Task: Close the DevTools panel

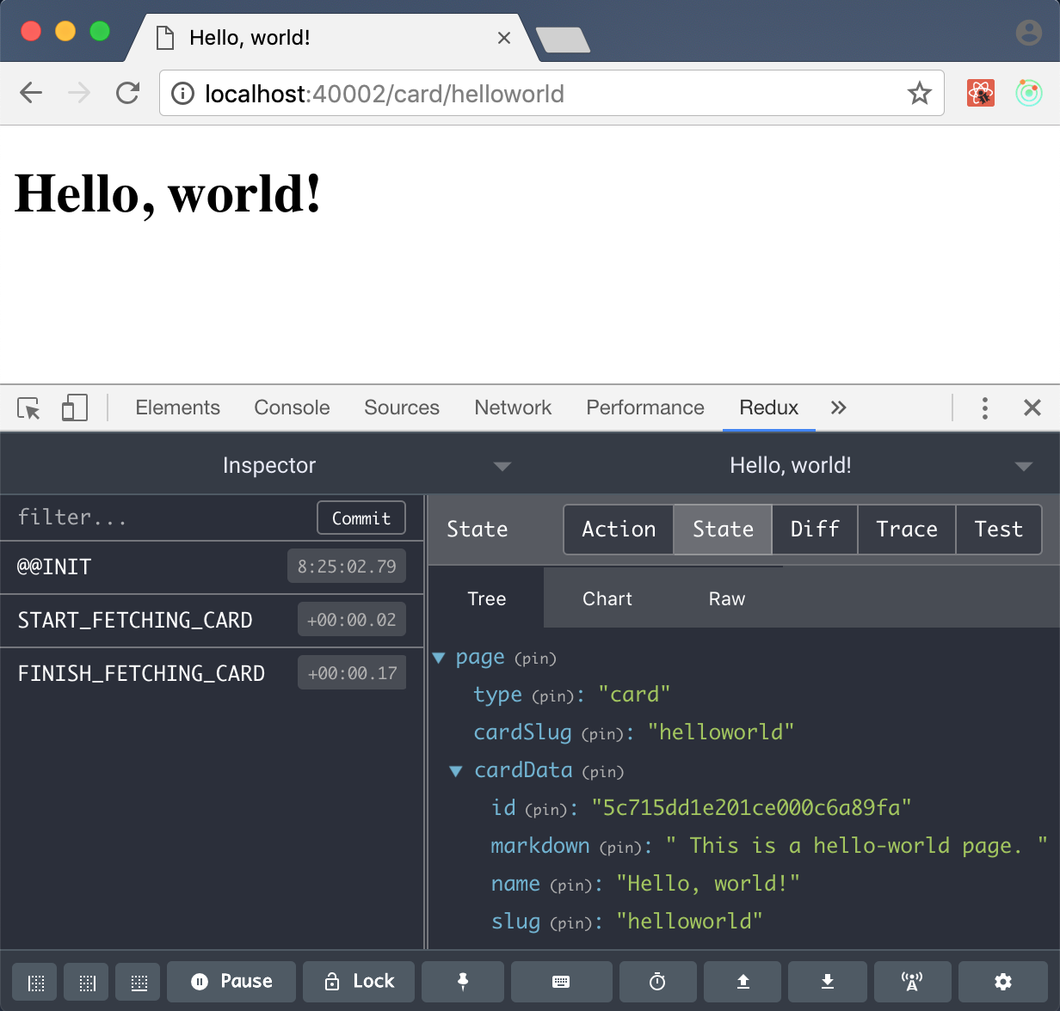Action: pos(1032,407)
